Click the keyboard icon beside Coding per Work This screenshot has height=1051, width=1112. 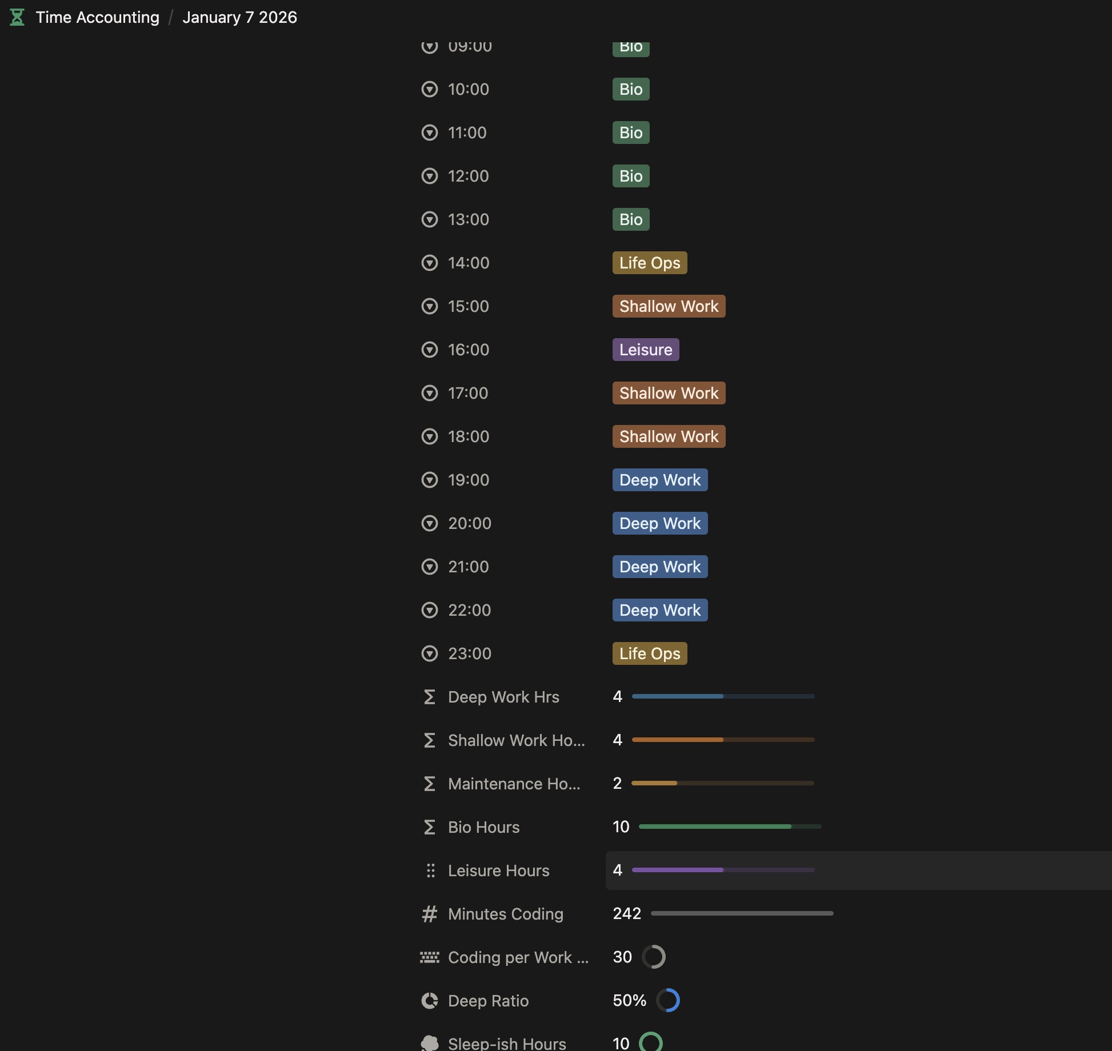pyautogui.click(x=430, y=957)
